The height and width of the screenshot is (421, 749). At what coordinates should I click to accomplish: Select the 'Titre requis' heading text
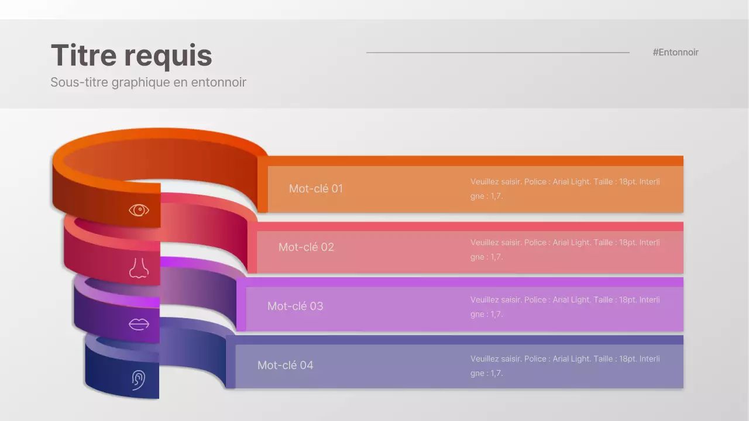click(131, 55)
